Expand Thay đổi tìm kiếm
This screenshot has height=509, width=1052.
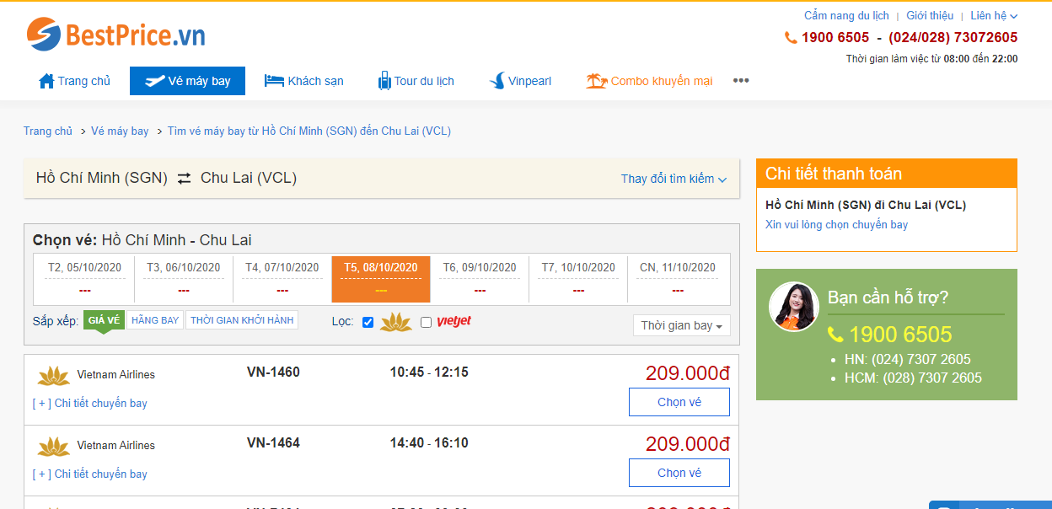pyautogui.click(x=674, y=179)
